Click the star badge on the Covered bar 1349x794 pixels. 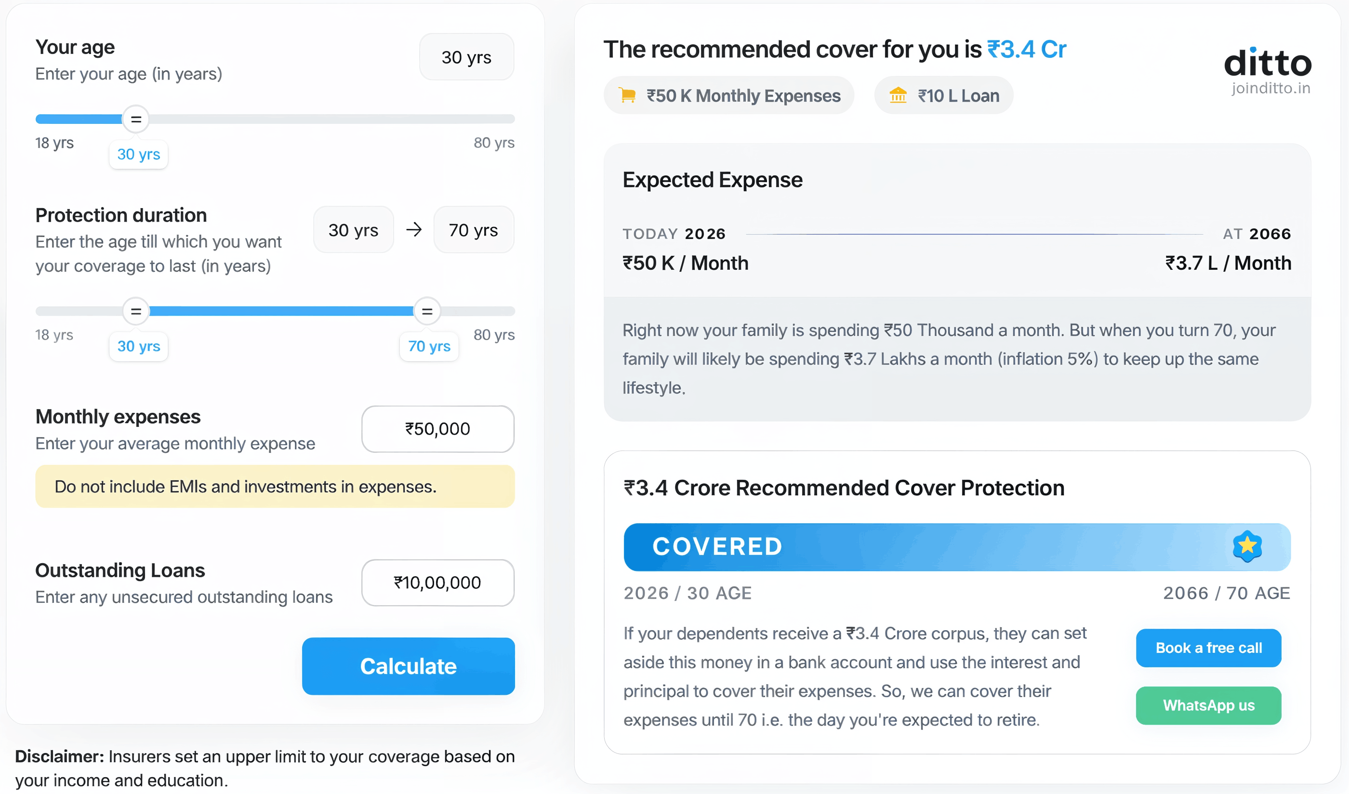pyautogui.click(x=1248, y=547)
